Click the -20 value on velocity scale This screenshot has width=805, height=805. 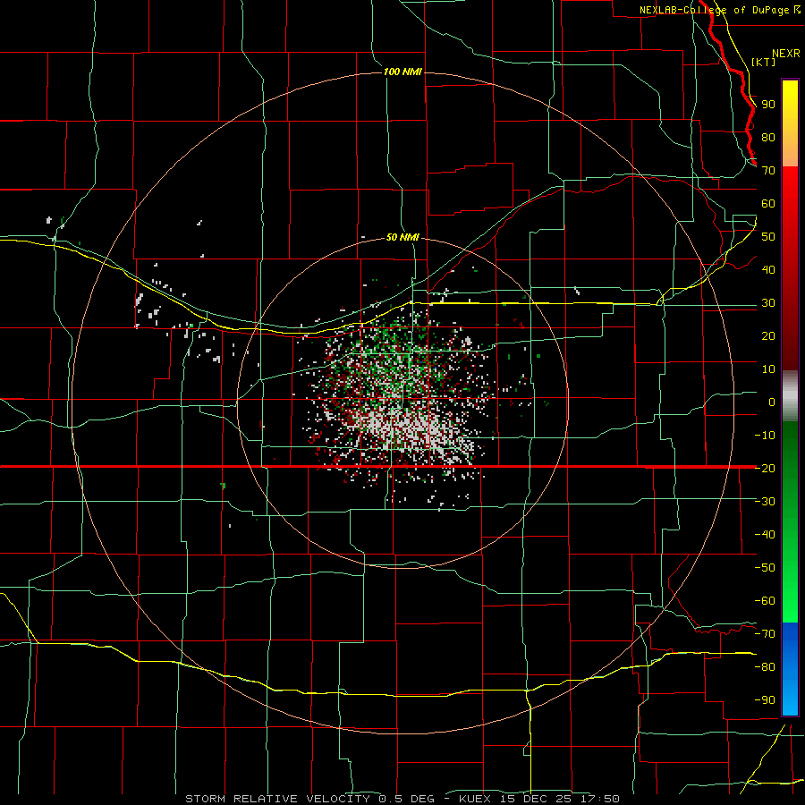point(765,468)
